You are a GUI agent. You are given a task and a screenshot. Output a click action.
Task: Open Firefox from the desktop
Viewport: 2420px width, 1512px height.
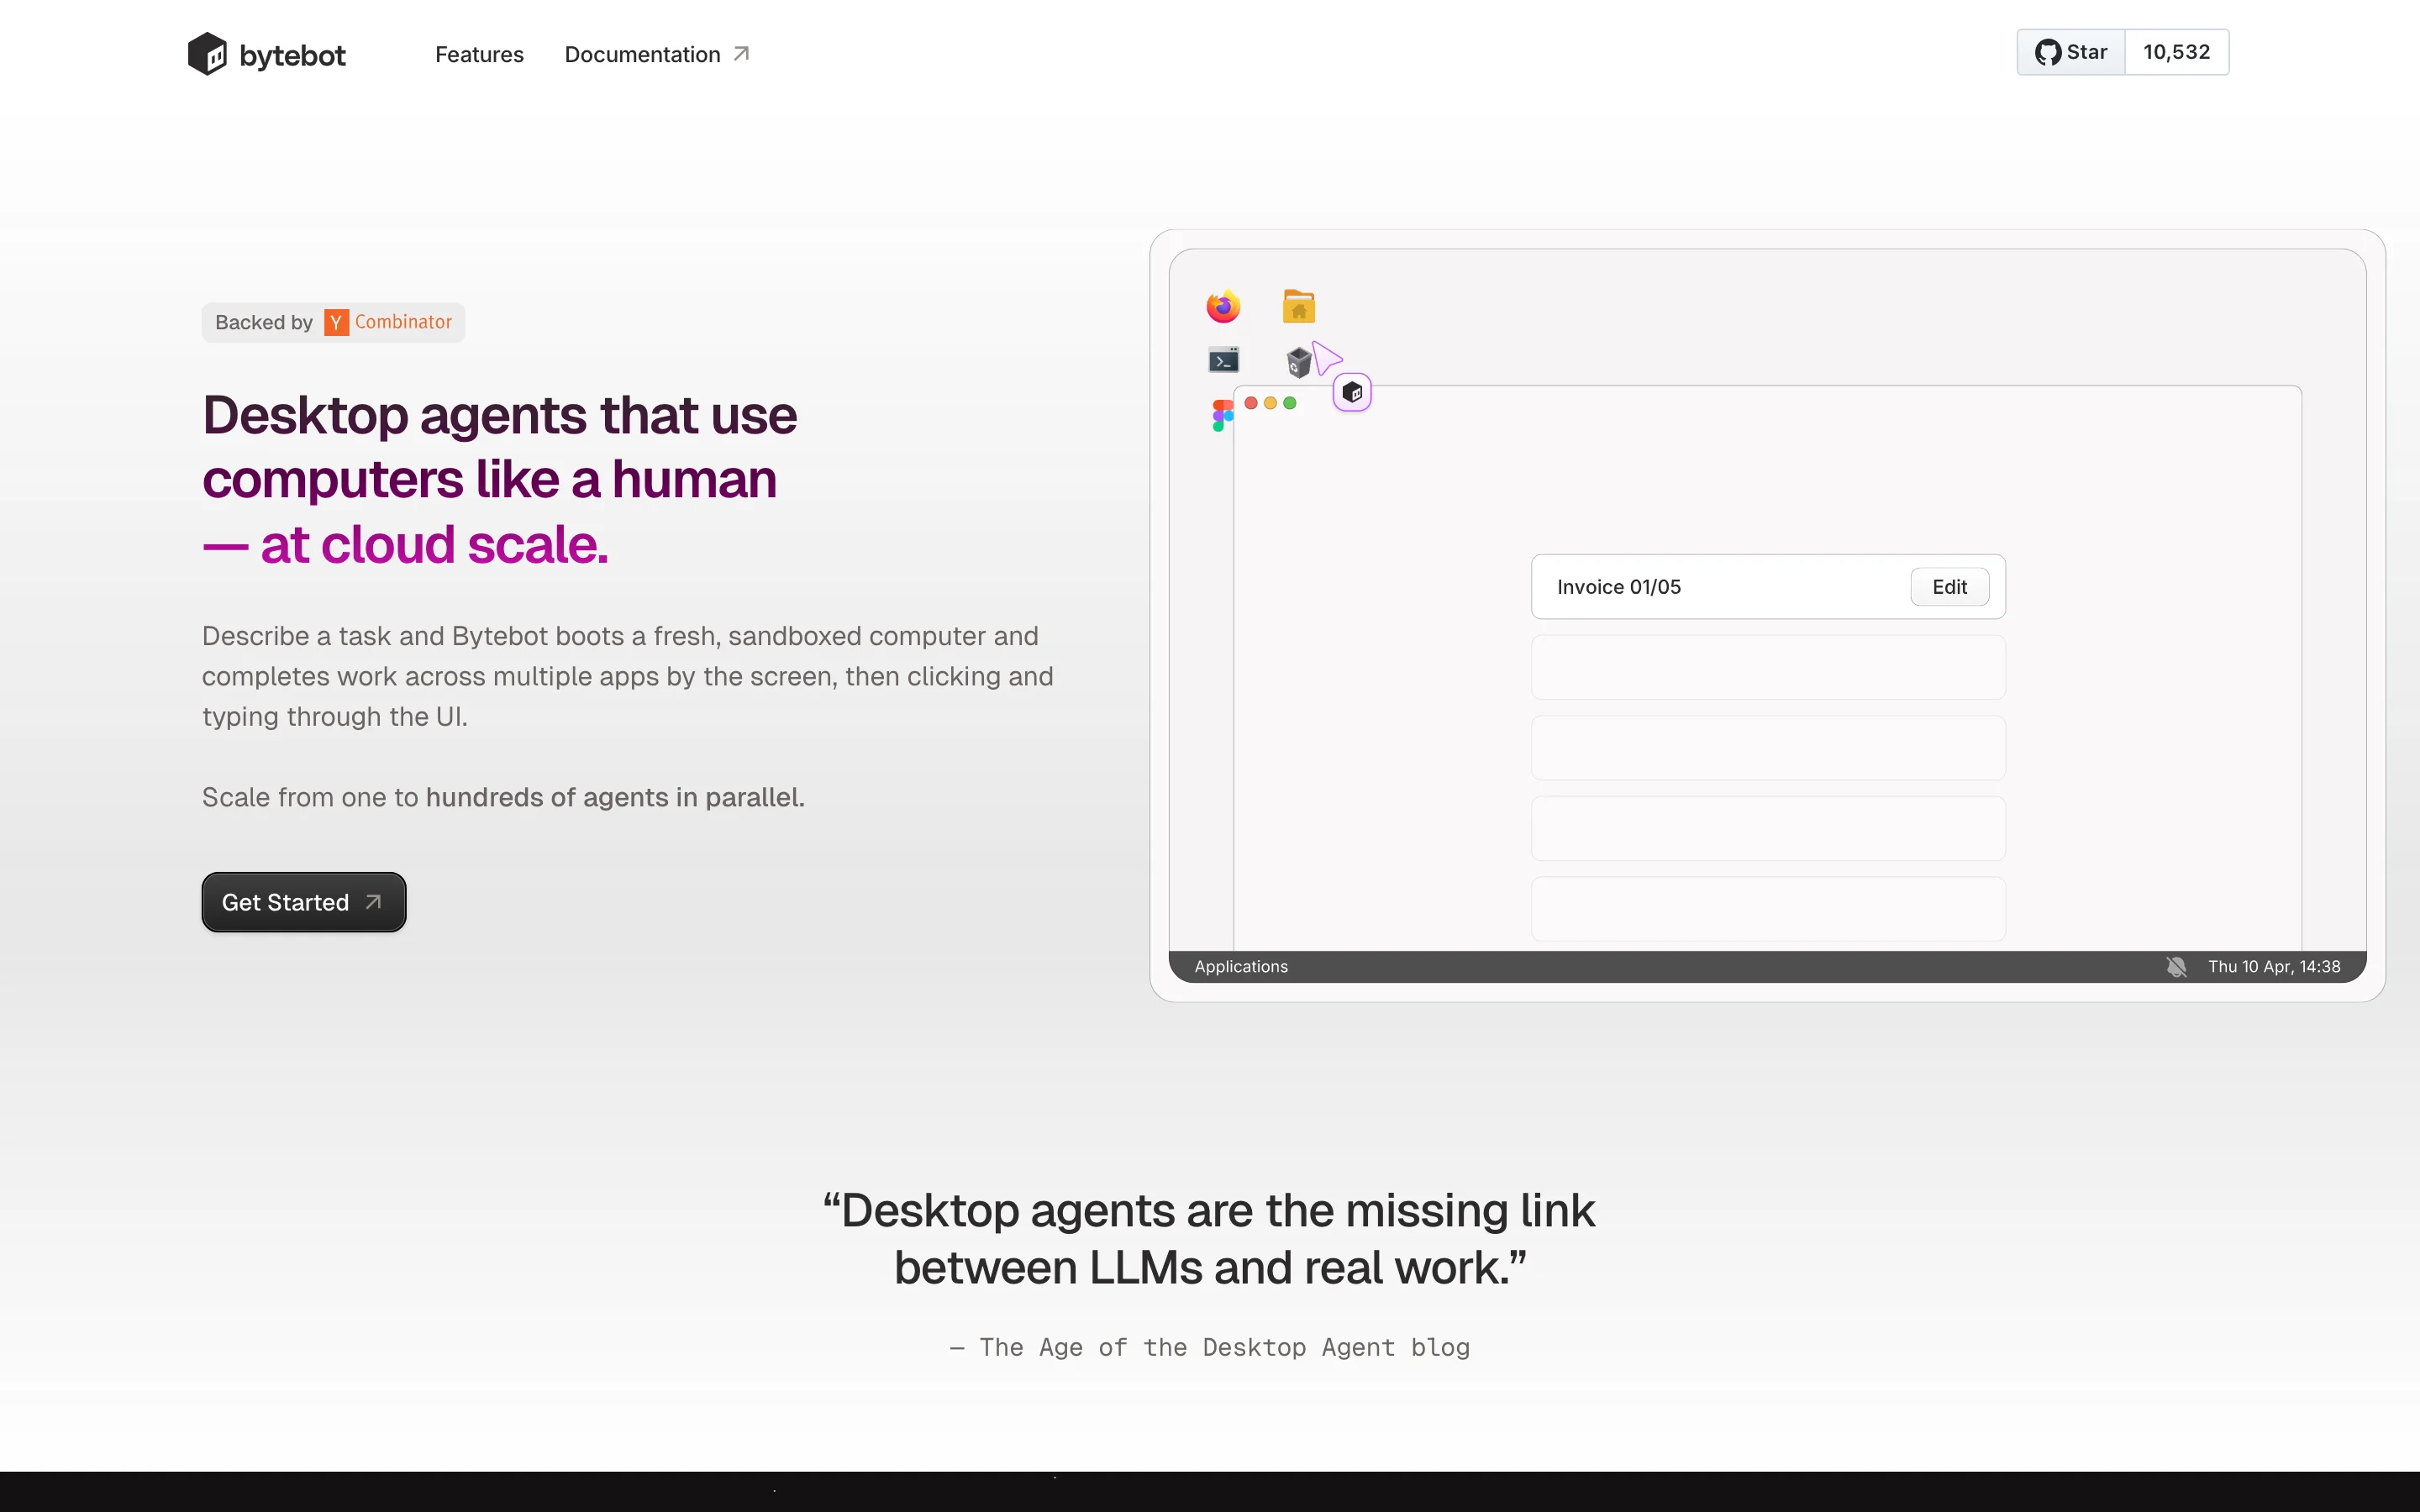(x=1222, y=306)
